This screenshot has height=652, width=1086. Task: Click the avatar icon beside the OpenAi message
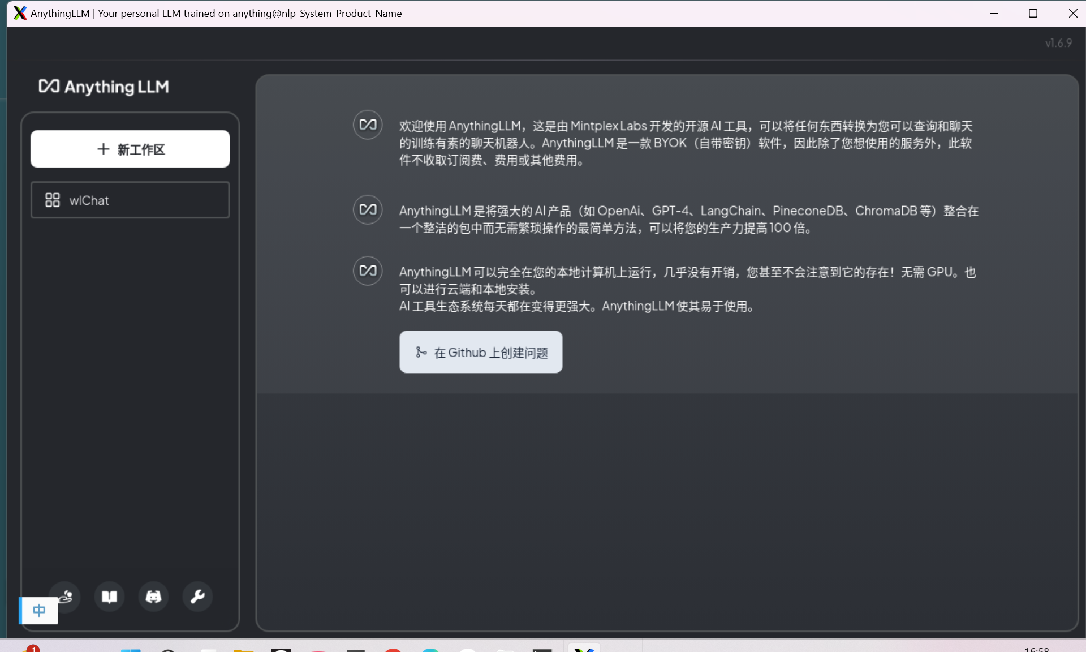click(368, 209)
